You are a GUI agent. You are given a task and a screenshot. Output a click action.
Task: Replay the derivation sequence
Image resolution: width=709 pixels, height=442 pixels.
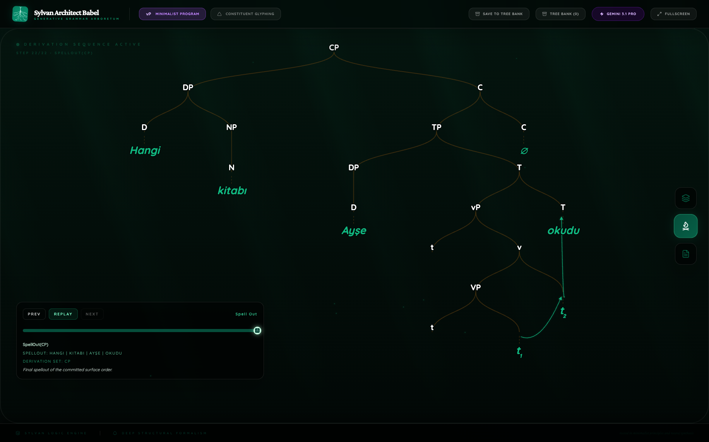(63, 314)
